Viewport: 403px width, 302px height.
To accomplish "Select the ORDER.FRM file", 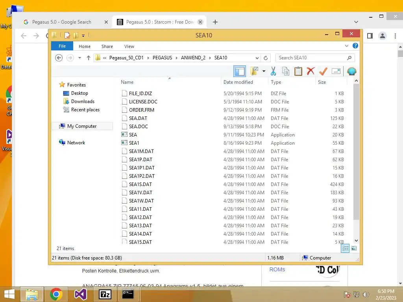I will pos(142,110).
